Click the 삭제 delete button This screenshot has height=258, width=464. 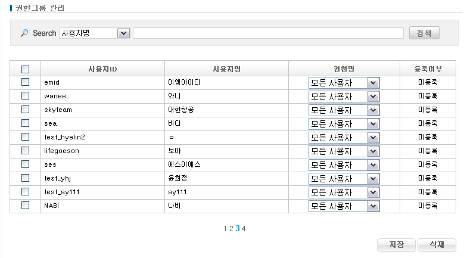coord(437,245)
